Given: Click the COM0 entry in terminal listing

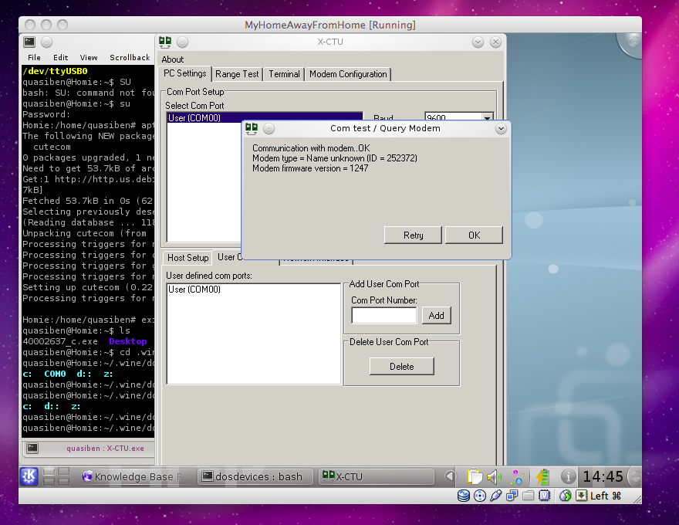Looking at the screenshot, I should tap(55, 374).
